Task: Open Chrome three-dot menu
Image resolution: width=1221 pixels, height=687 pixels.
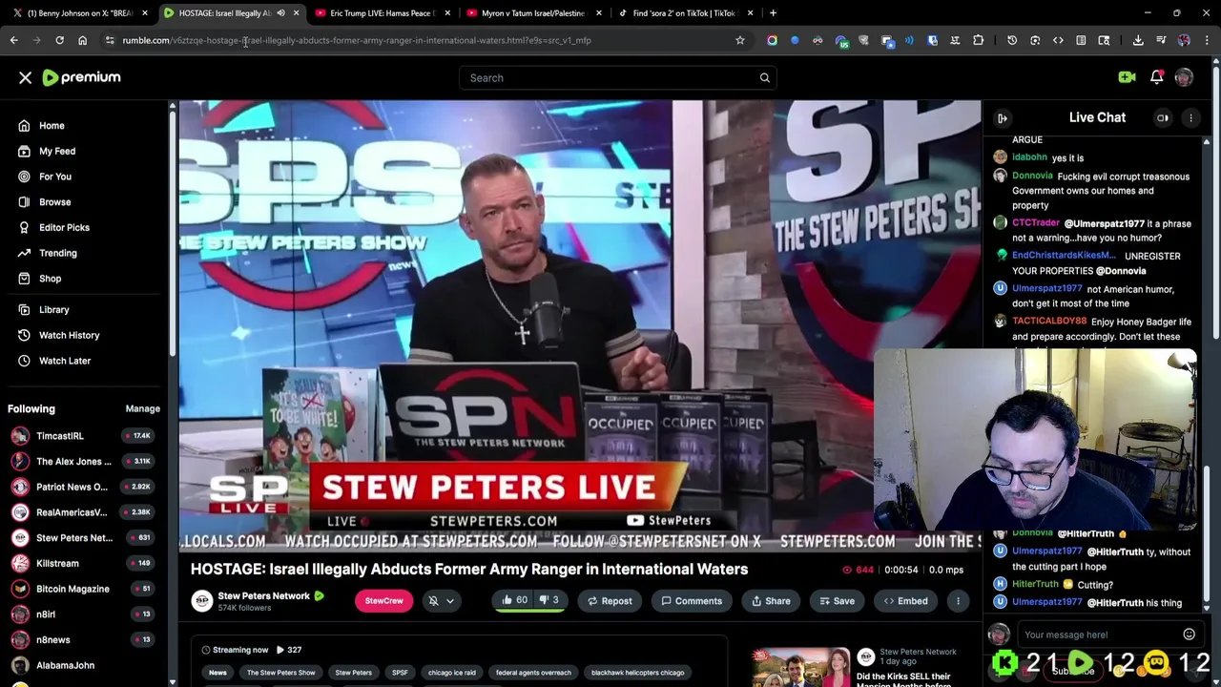Action: pos(1207,40)
